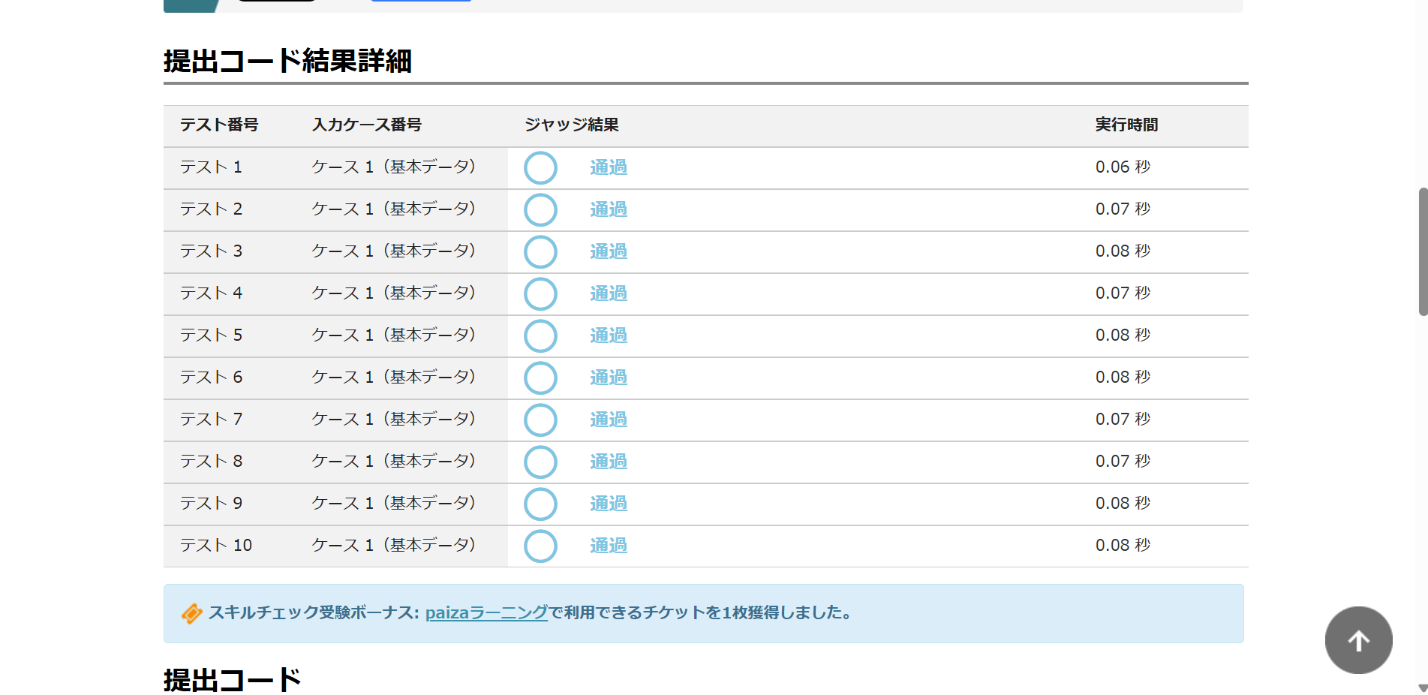Open the 通過 link for テスト 1
Screen dimensions: 1428x695
click(x=608, y=167)
